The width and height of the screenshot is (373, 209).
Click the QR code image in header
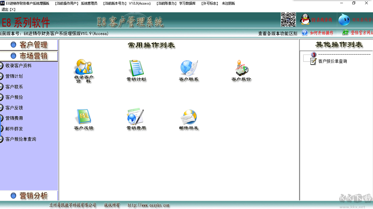288,20
